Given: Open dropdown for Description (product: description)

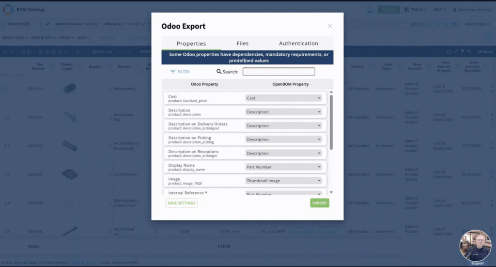Looking at the screenshot, I should tap(283, 112).
